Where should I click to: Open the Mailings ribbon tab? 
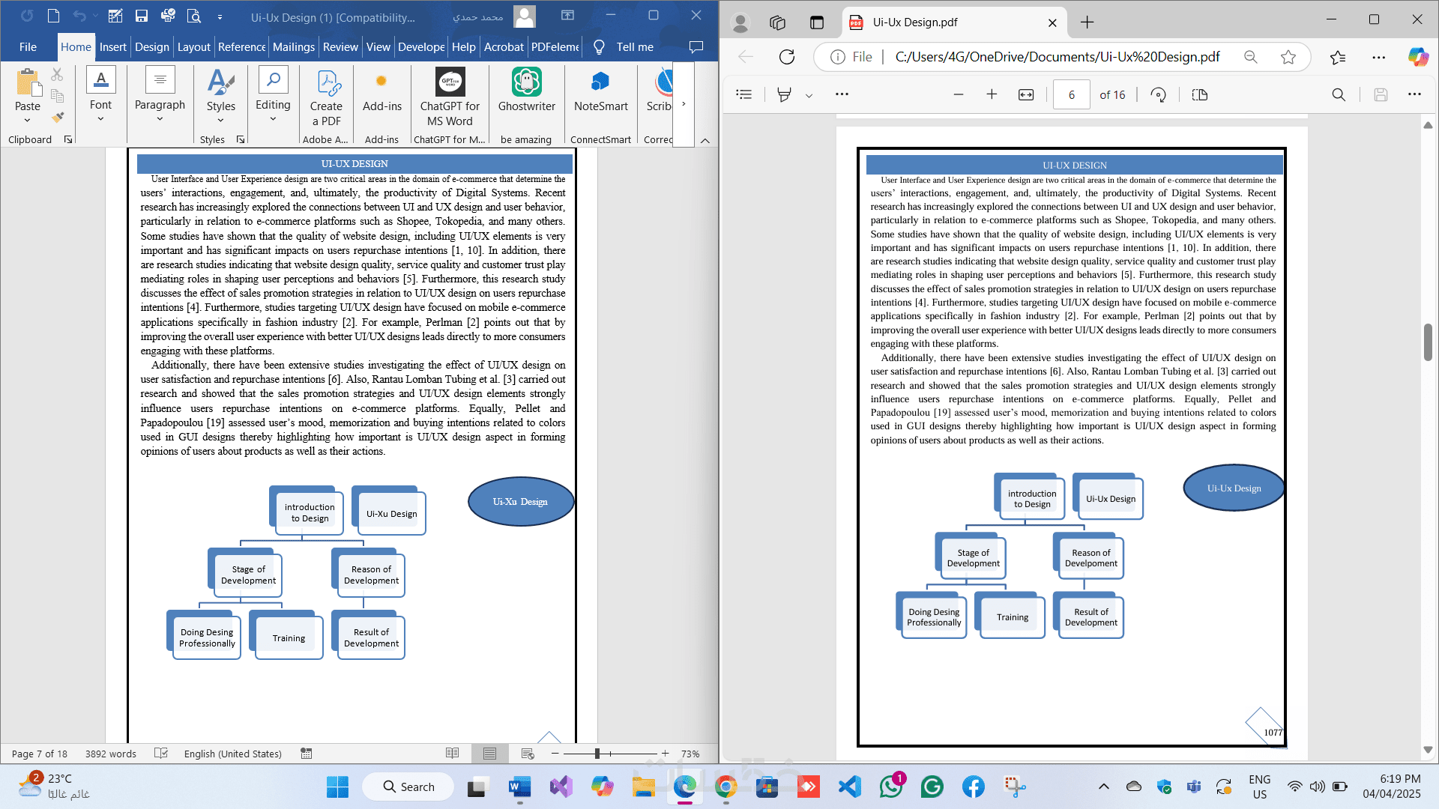point(293,46)
